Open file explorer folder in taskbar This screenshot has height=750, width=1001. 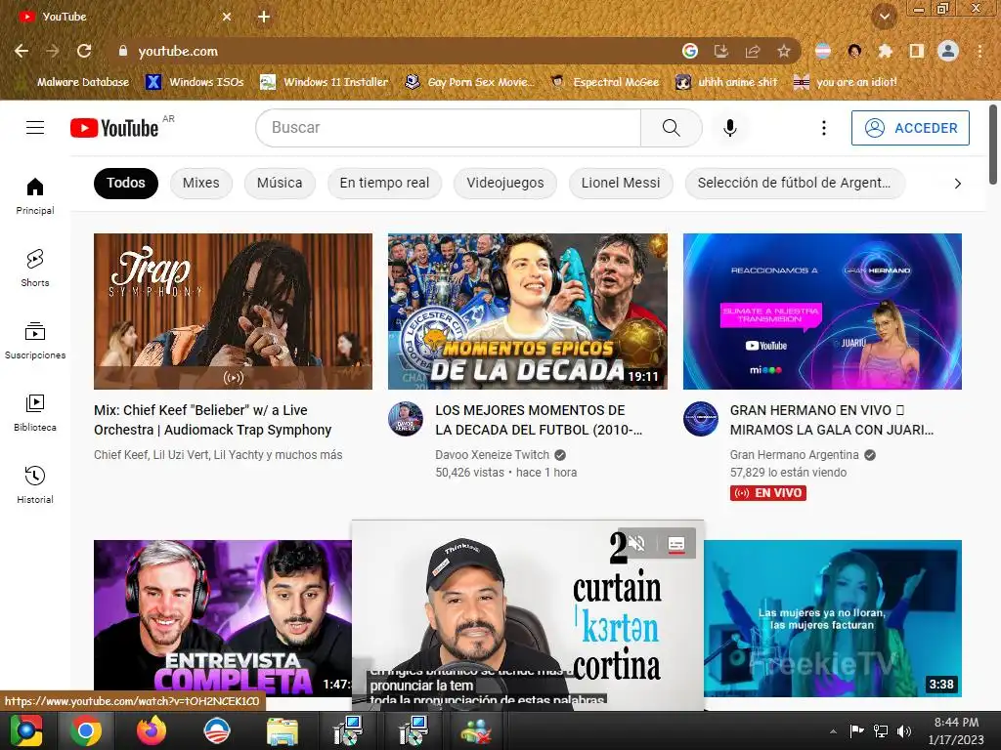(282, 731)
